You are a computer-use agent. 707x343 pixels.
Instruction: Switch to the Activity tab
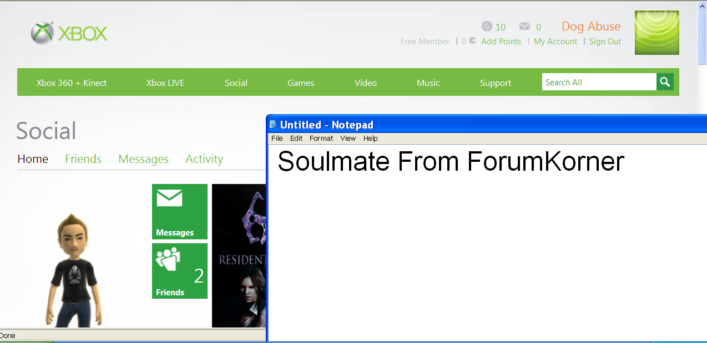(204, 159)
